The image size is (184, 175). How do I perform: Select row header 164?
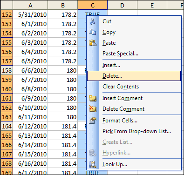7,126
